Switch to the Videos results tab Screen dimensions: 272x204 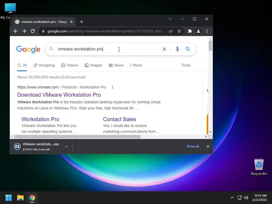click(x=70, y=65)
